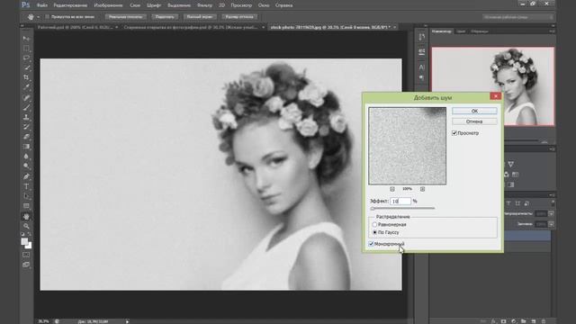Screen dimensions: 576x324
Task: Click add layer mask icon
Action: tap(504, 321)
